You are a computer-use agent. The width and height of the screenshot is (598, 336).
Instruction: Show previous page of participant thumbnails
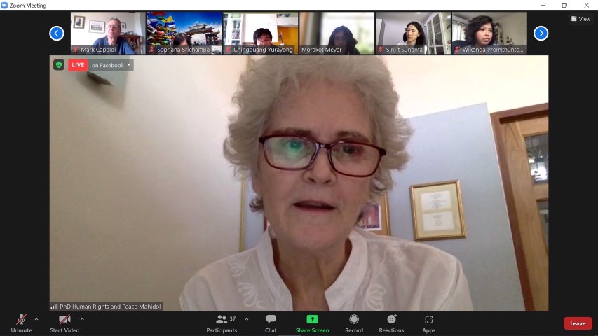tap(57, 33)
